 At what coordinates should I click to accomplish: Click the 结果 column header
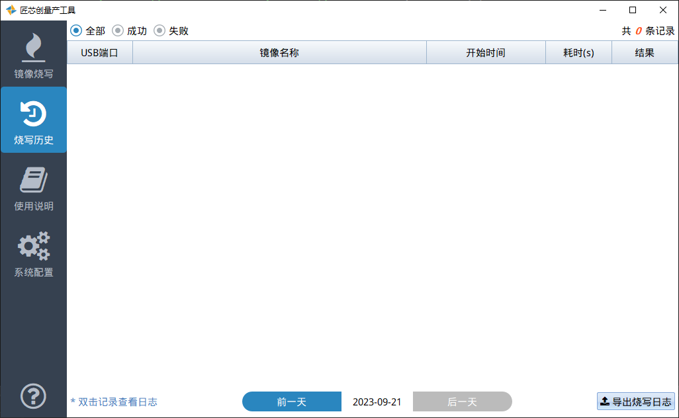tap(645, 53)
